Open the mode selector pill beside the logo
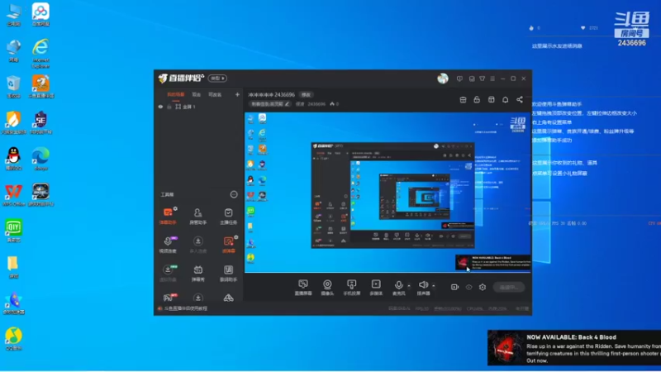 coord(217,79)
